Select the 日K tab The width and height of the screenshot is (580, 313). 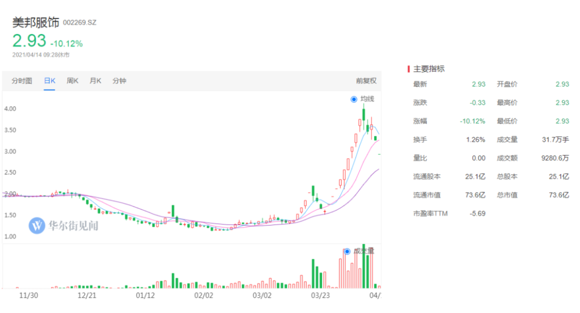(x=49, y=81)
